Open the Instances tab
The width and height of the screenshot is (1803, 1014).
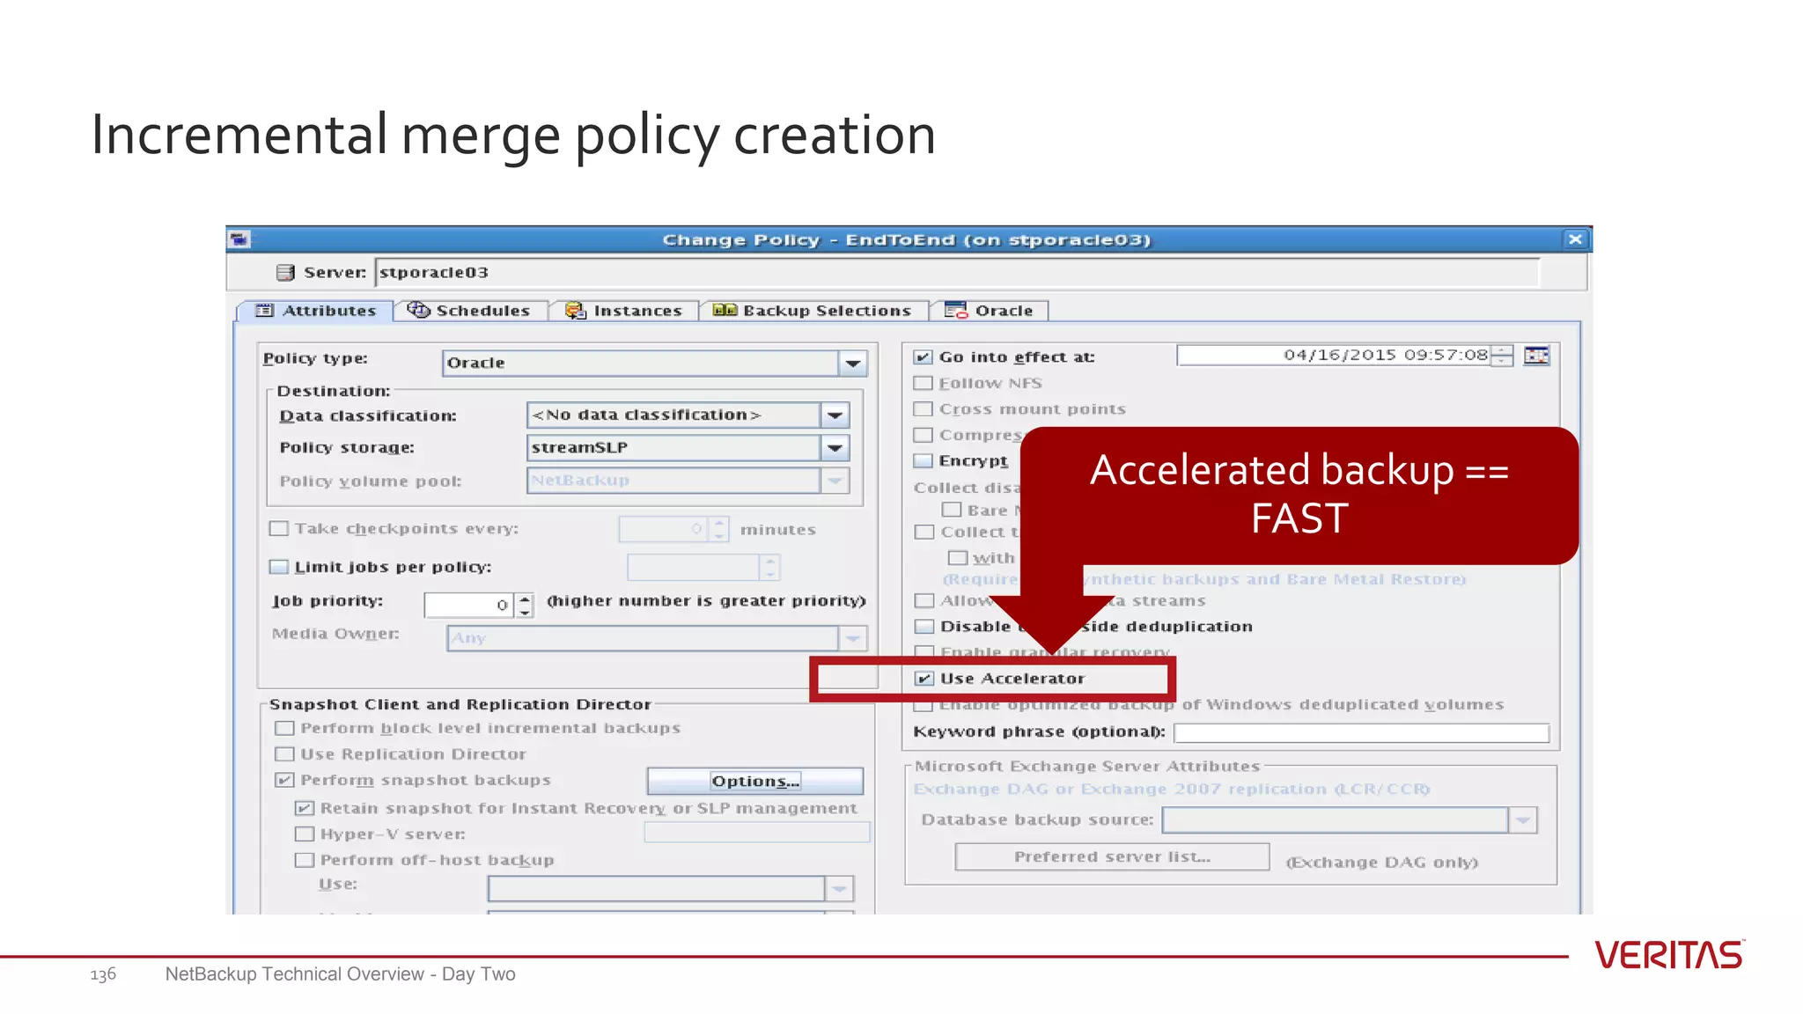pos(624,311)
